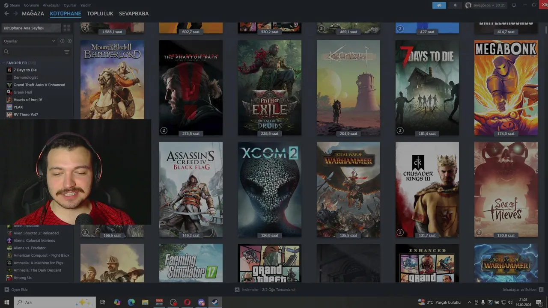Click the Windows Ara search box
The height and width of the screenshot is (308, 548).
point(55,302)
